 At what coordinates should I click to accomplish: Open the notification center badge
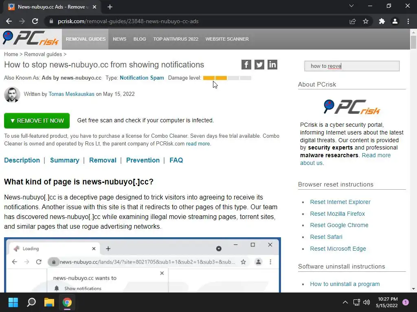coord(406,302)
